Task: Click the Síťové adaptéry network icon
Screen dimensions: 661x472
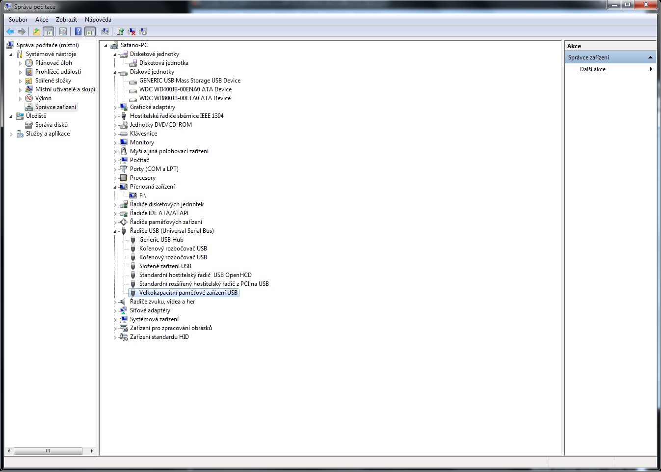Action: (x=124, y=310)
